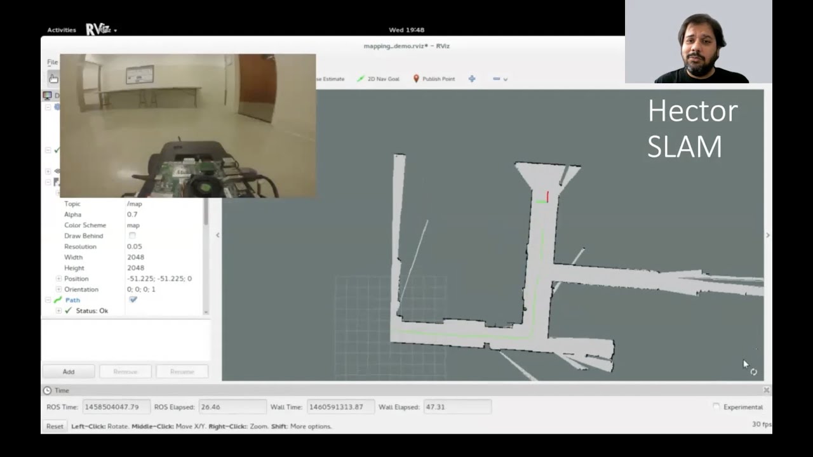Click the Wall Time field
This screenshot has height=457, width=813.
tap(340, 407)
